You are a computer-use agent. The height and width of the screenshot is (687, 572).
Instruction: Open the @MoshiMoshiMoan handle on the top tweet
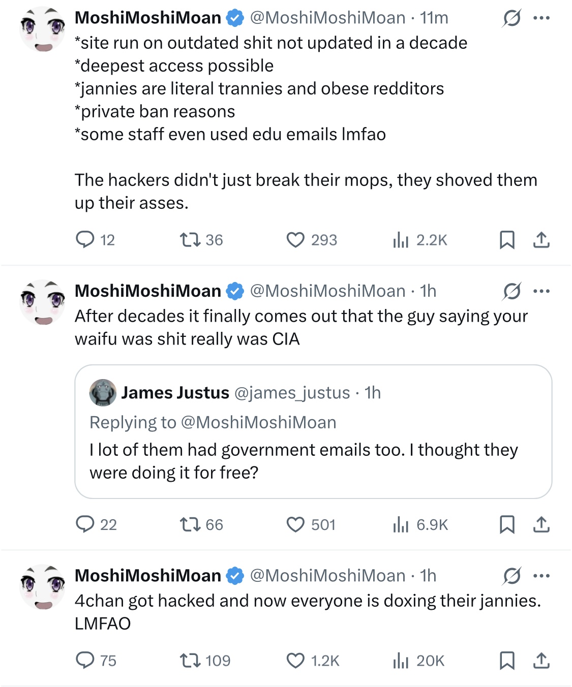pos(327,18)
